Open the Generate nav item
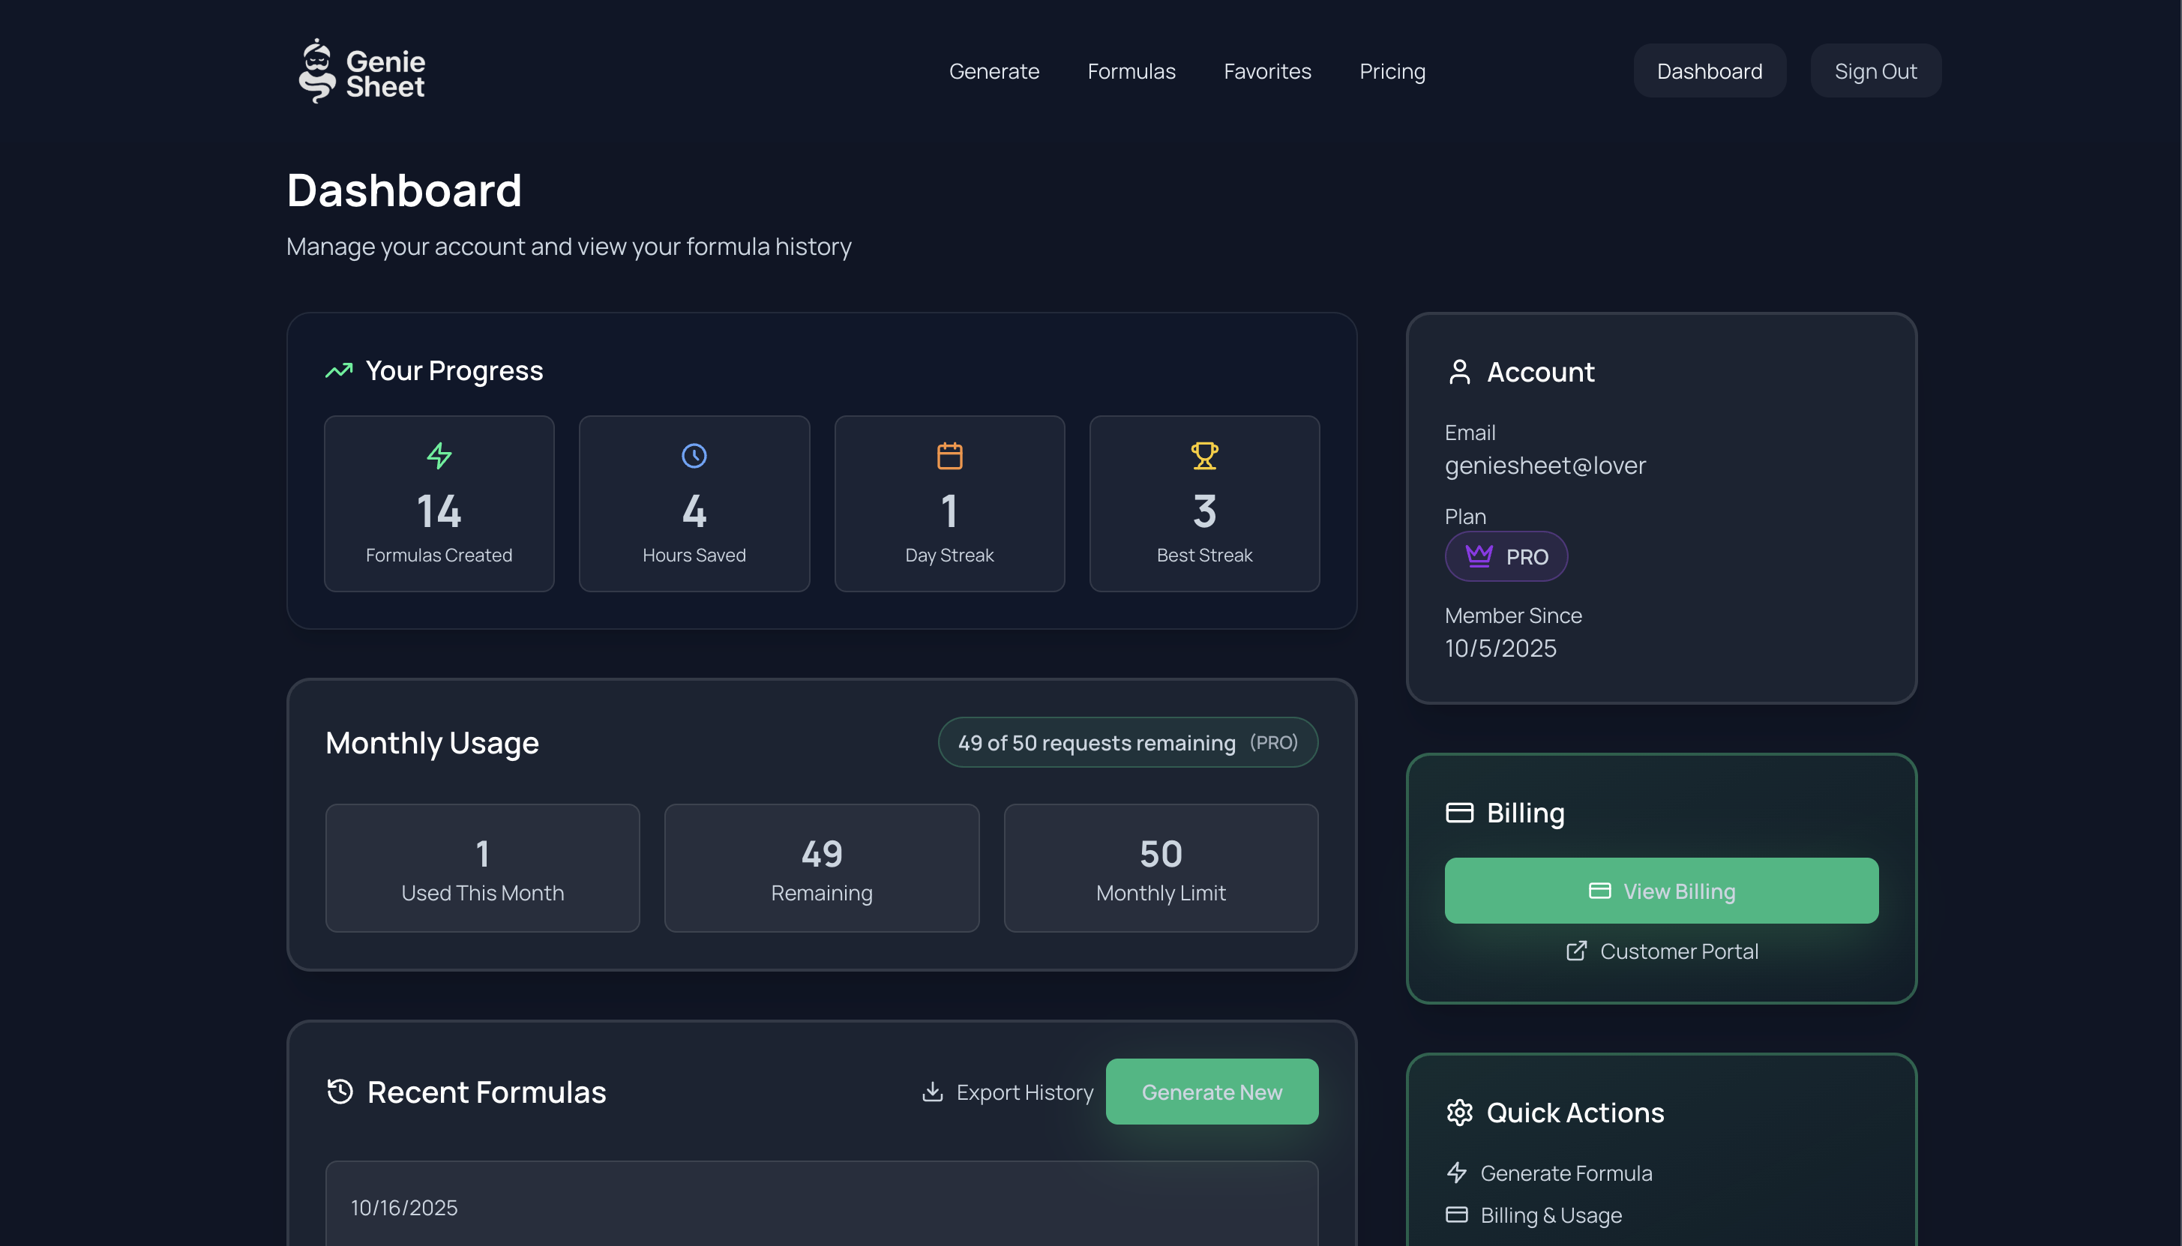 [994, 71]
